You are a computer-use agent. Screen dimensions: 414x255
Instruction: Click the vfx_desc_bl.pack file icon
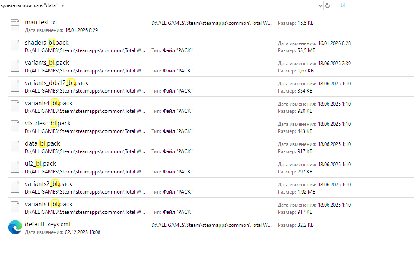coord(15,126)
